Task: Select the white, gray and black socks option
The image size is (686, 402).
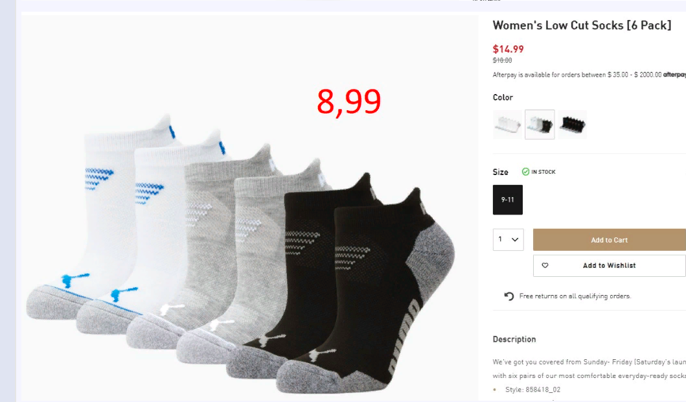Action: 540,124
